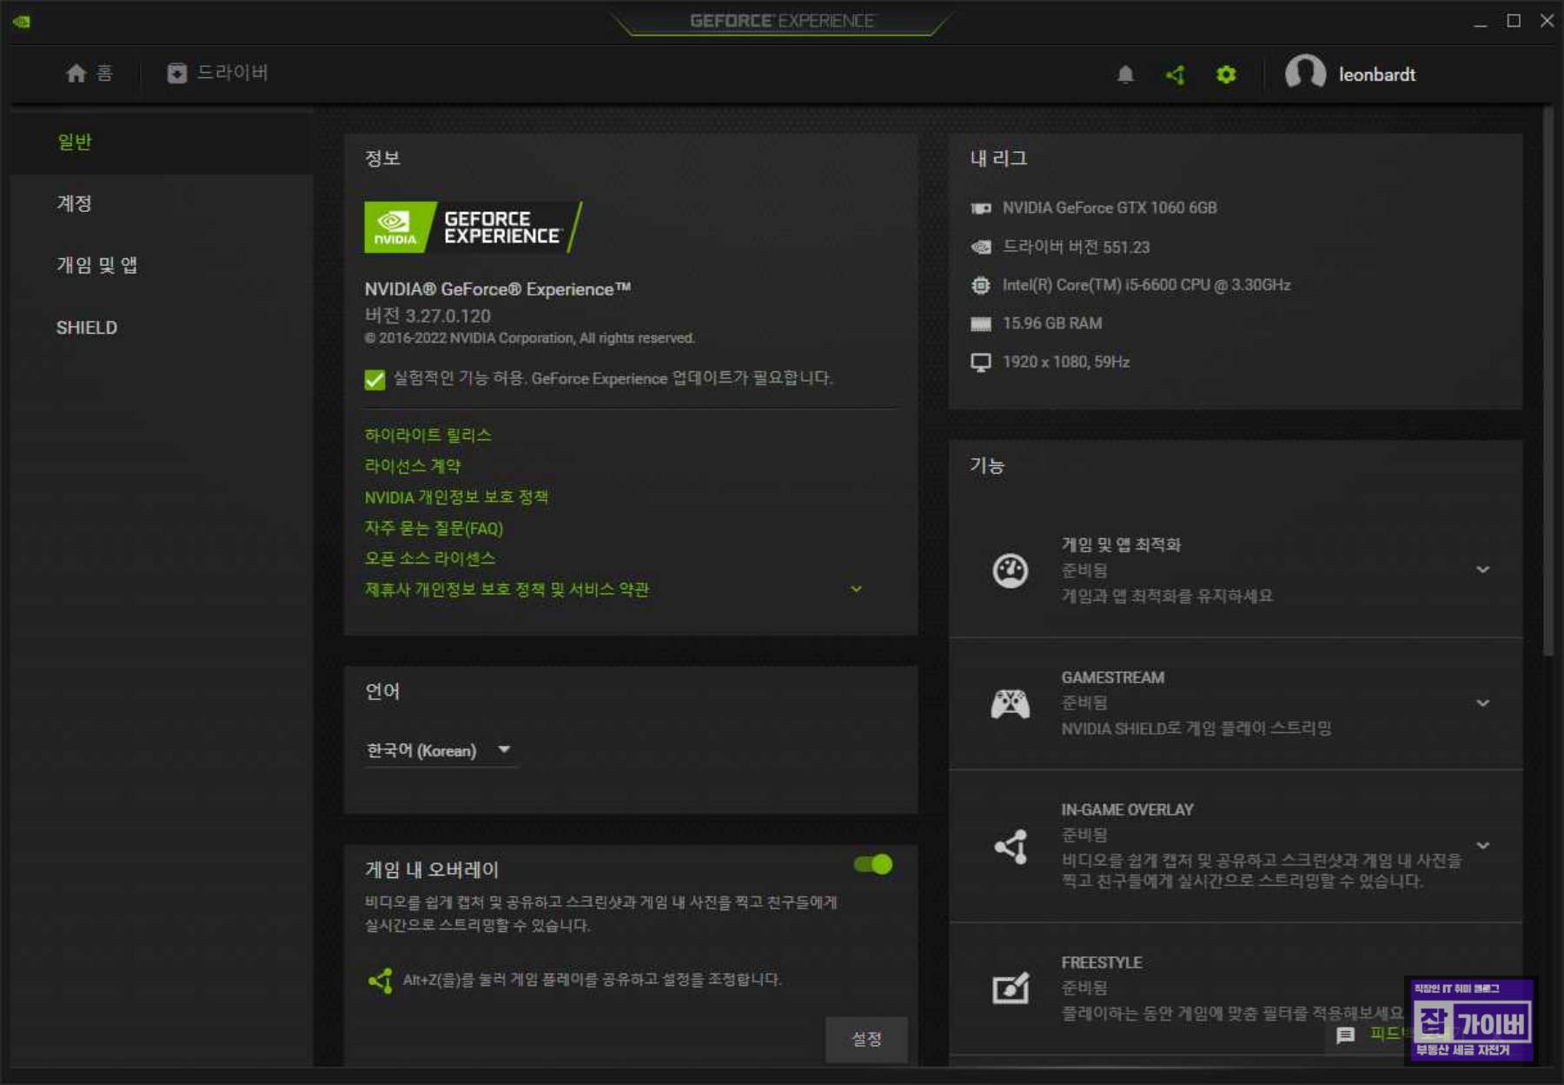Click NVIDIA GeForce GTX 1060 6GB text
1564x1085 pixels.
pos(1110,208)
